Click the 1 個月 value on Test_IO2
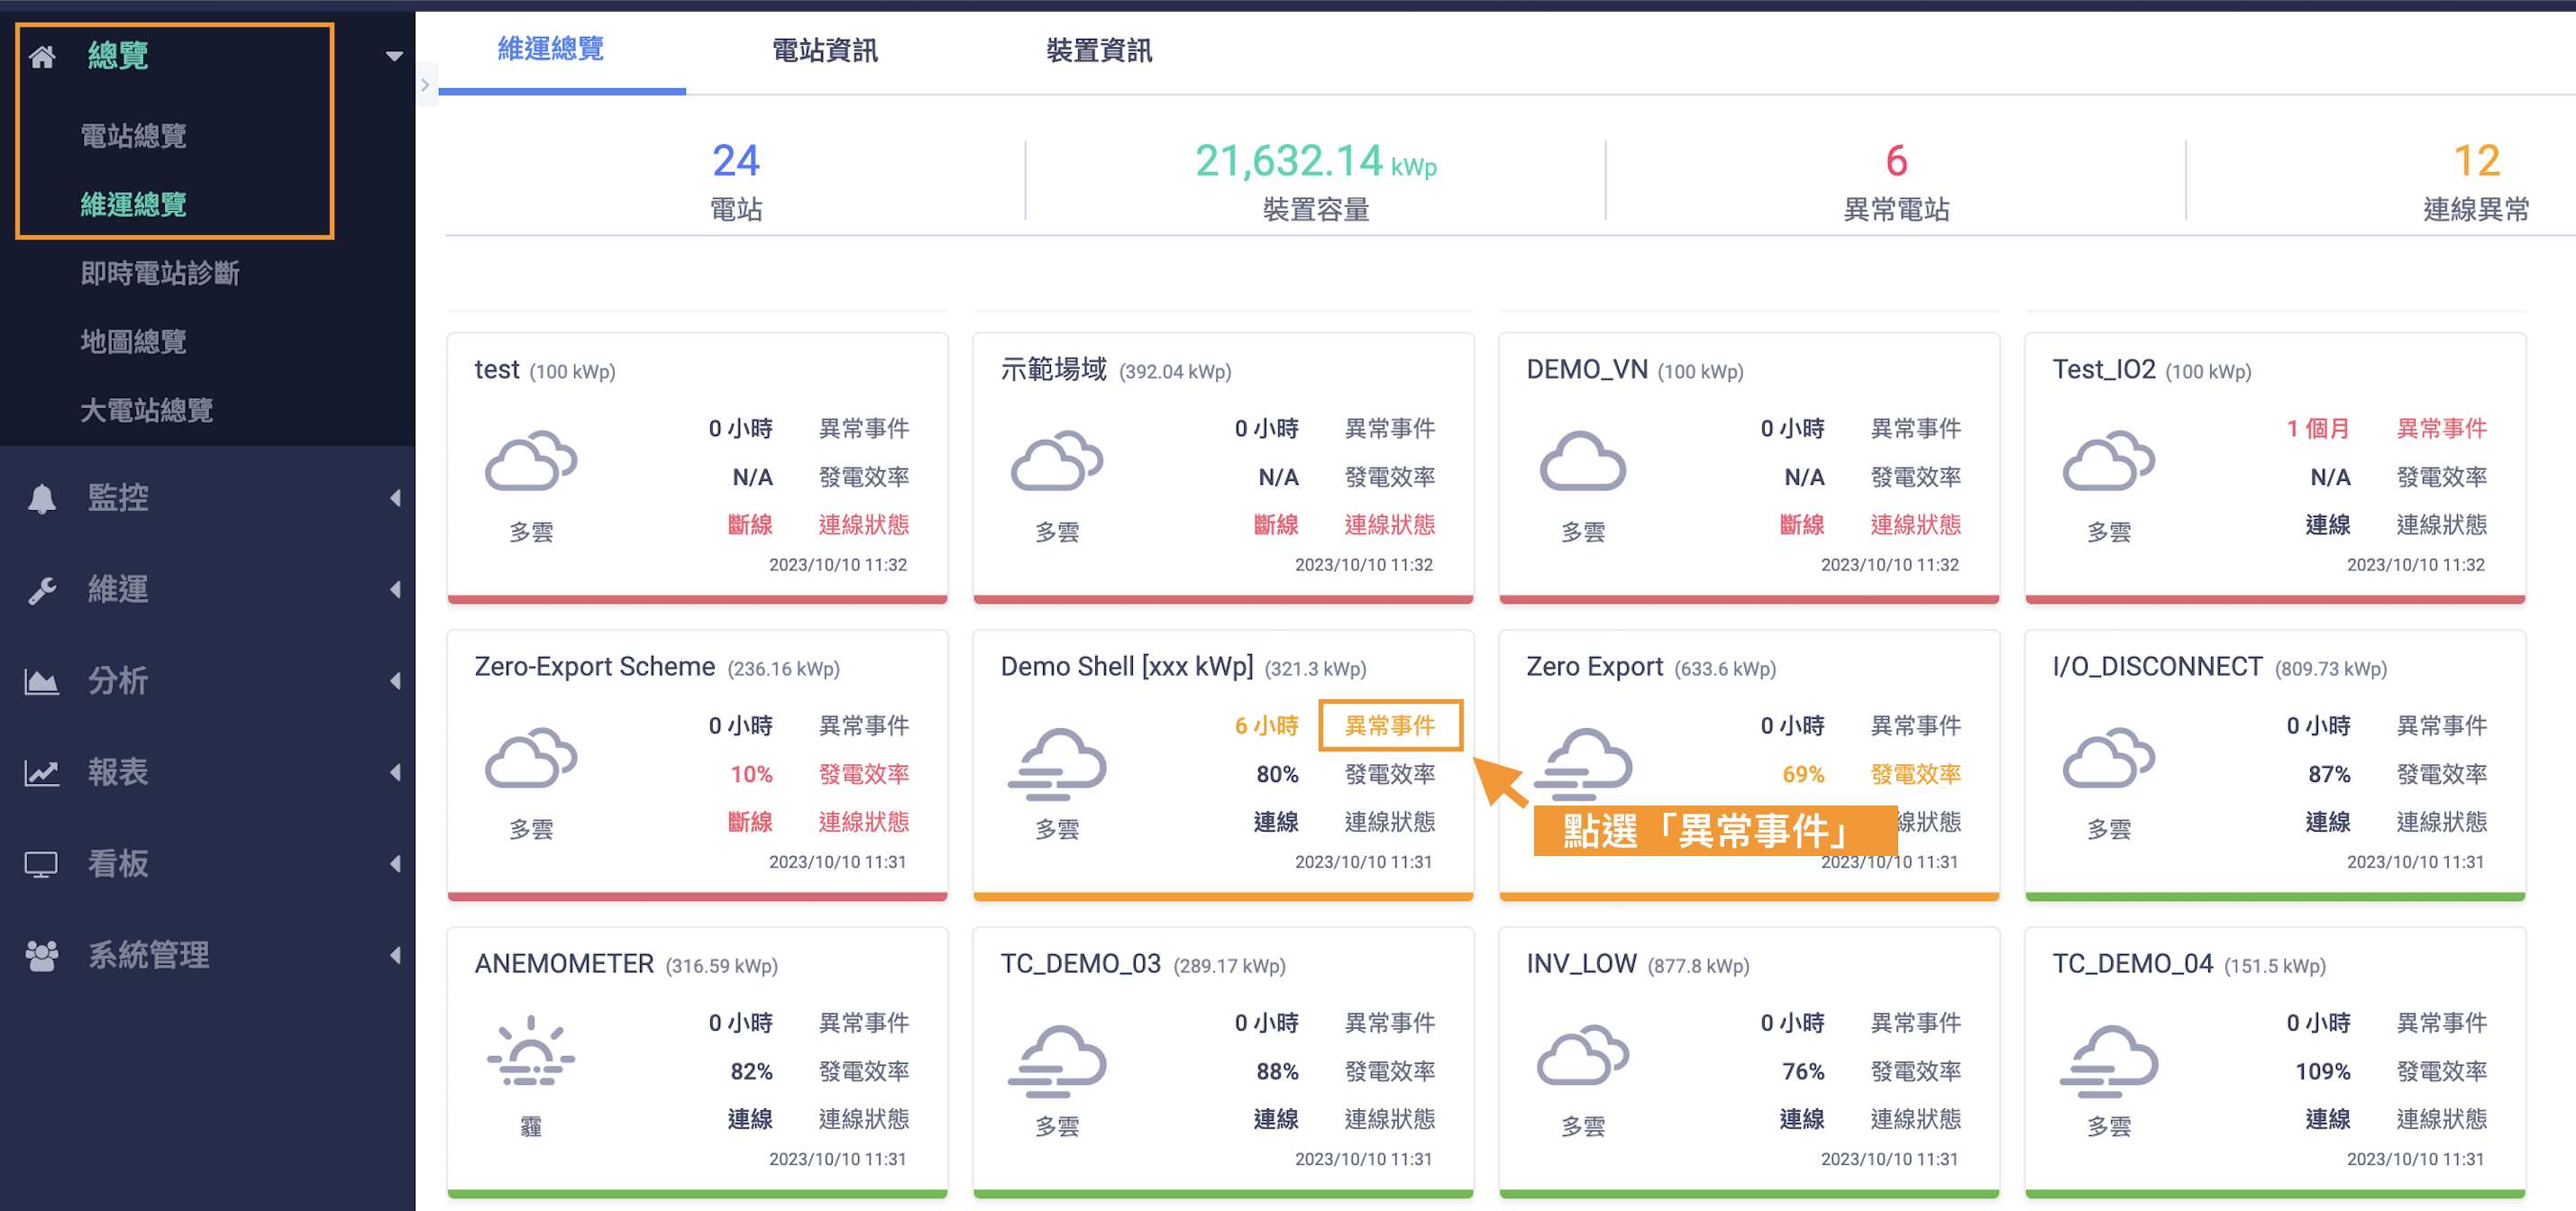 point(2318,429)
